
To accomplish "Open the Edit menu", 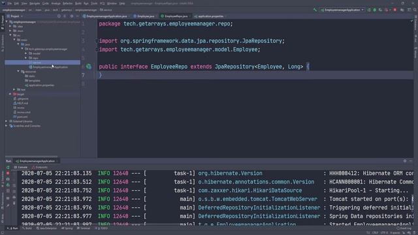I will click(x=16, y=3).
